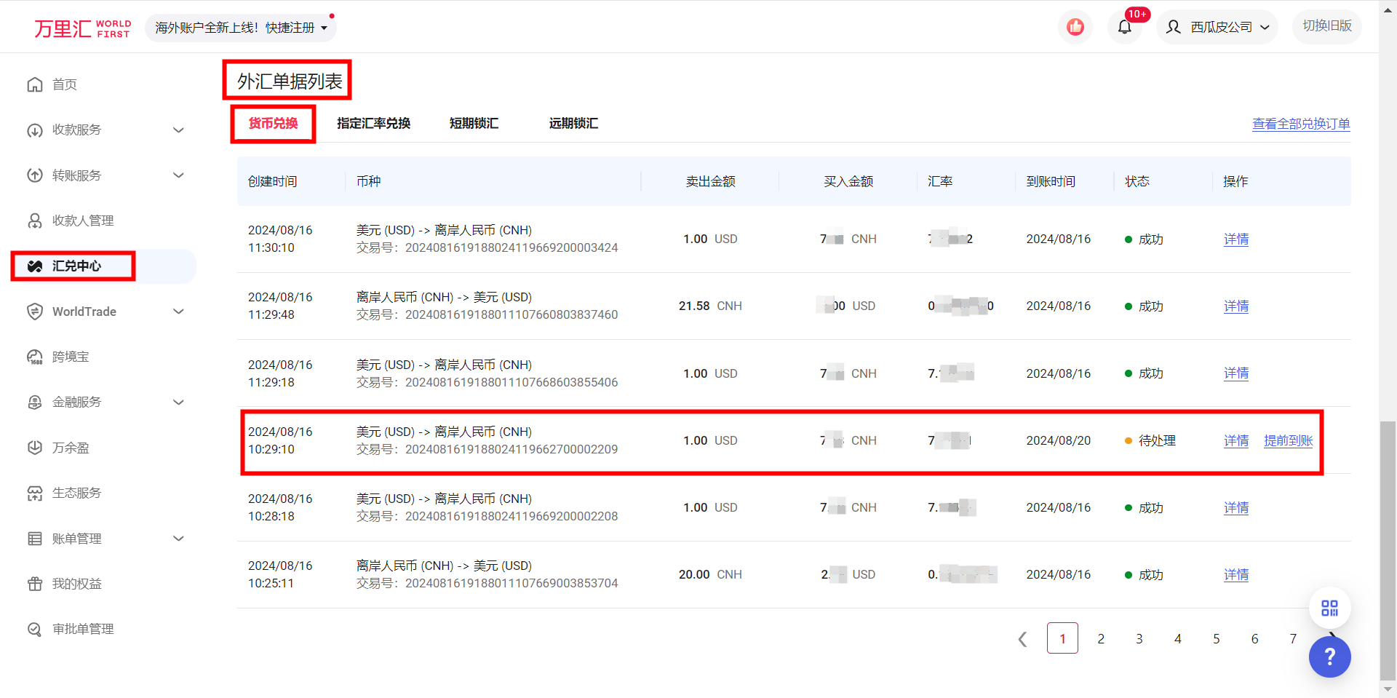This screenshot has height=698, width=1397.
Task: Open the 首页 home icon in sidebar
Action: (x=34, y=84)
